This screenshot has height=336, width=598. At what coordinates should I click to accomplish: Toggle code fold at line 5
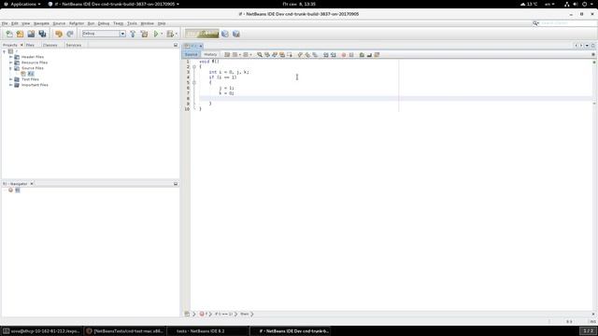pos(194,83)
